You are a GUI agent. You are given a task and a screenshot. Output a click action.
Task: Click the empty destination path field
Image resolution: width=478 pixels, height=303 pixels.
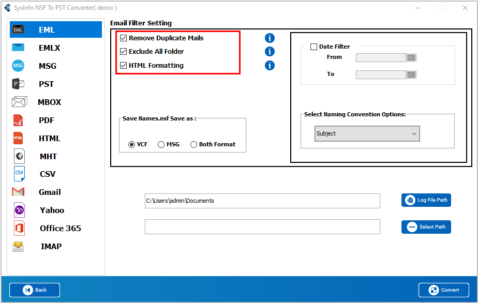pyautogui.click(x=262, y=227)
